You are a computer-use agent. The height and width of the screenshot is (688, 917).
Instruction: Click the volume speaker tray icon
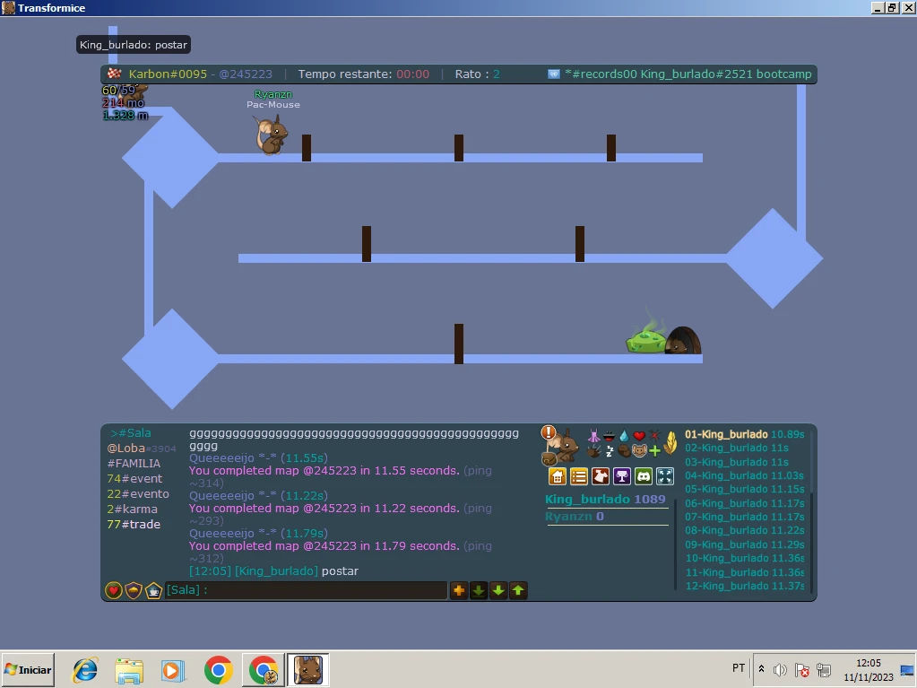[779, 670]
